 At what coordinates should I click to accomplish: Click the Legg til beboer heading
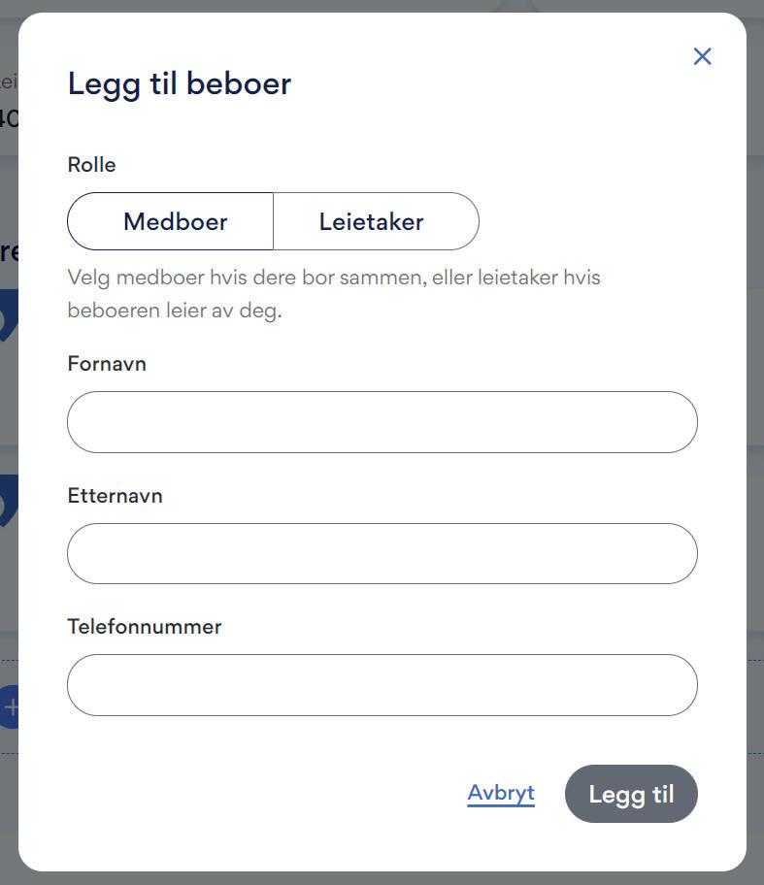180,84
